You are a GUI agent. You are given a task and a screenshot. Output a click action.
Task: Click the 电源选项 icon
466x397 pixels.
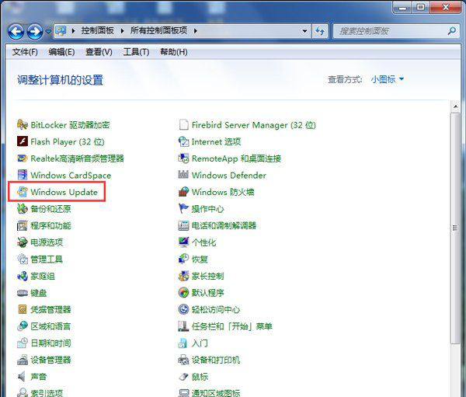[23, 242]
